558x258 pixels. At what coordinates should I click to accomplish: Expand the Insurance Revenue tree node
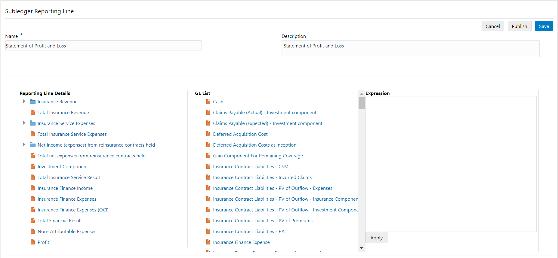24,102
